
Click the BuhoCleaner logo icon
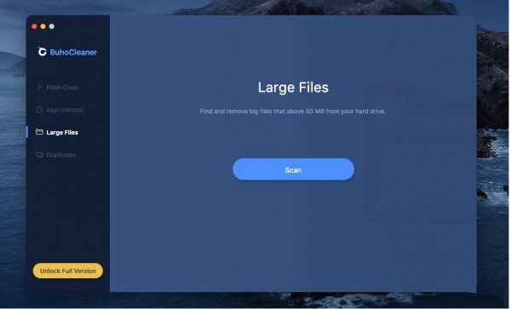pos(42,52)
